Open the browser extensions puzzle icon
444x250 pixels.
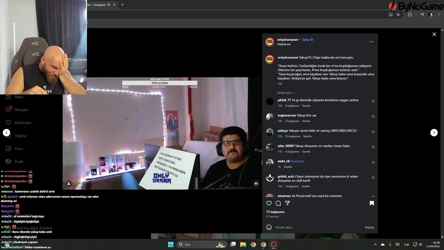410,15
